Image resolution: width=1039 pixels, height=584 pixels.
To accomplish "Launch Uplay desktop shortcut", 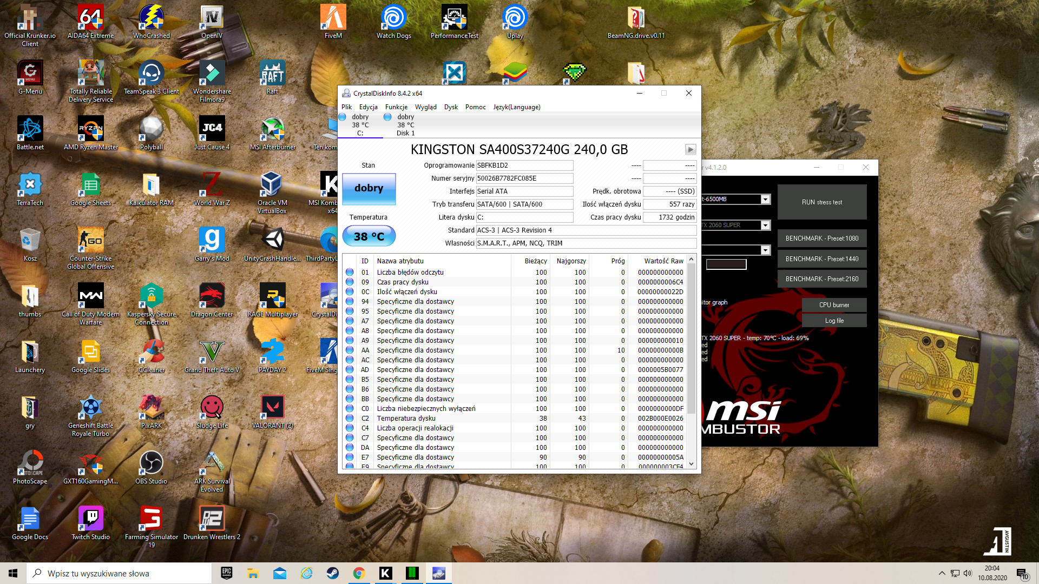I will click(515, 22).
